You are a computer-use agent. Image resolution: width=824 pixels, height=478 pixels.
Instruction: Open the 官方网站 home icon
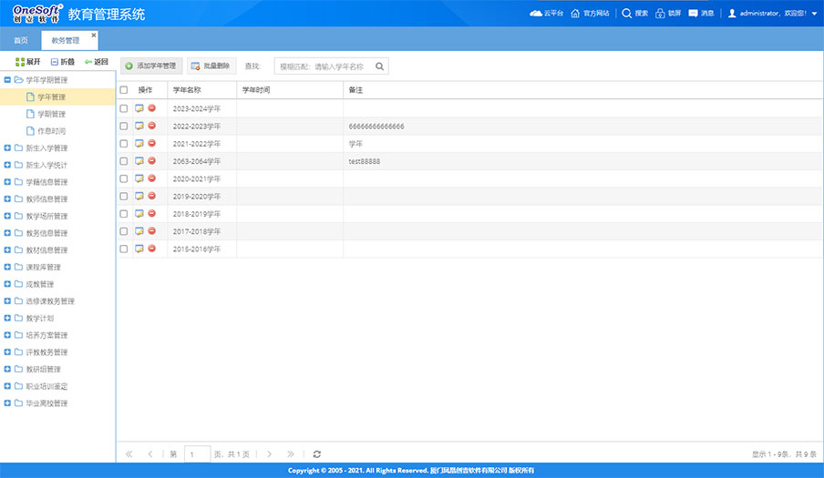(576, 14)
